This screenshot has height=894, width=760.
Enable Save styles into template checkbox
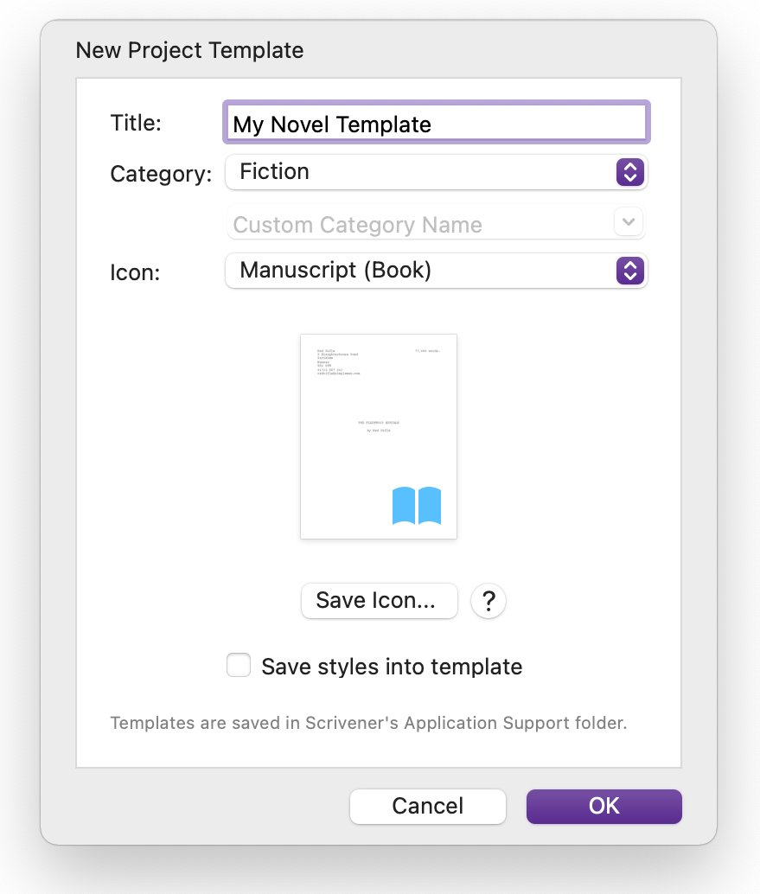click(239, 667)
